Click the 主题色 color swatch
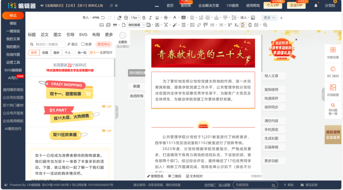 click(x=123, y=36)
